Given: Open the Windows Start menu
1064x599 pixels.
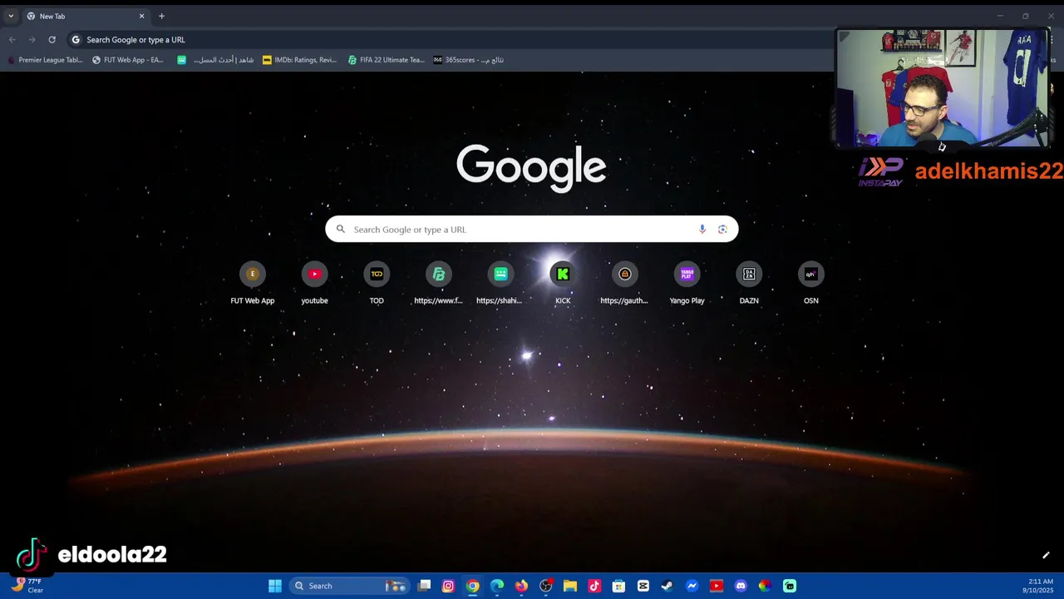Looking at the screenshot, I should [275, 586].
